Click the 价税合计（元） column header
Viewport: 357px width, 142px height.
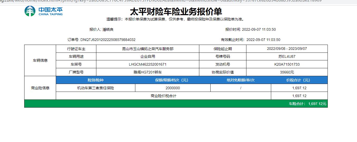tap(299, 80)
